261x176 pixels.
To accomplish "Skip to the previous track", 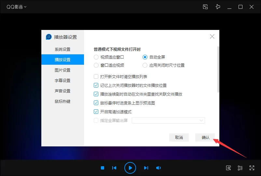I will [x=114, y=168].
